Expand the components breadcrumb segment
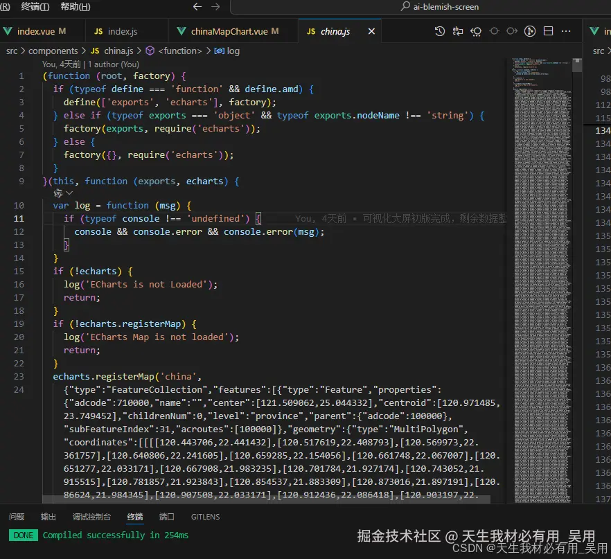Image resolution: width=611 pixels, height=559 pixels. click(x=53, y=51)
